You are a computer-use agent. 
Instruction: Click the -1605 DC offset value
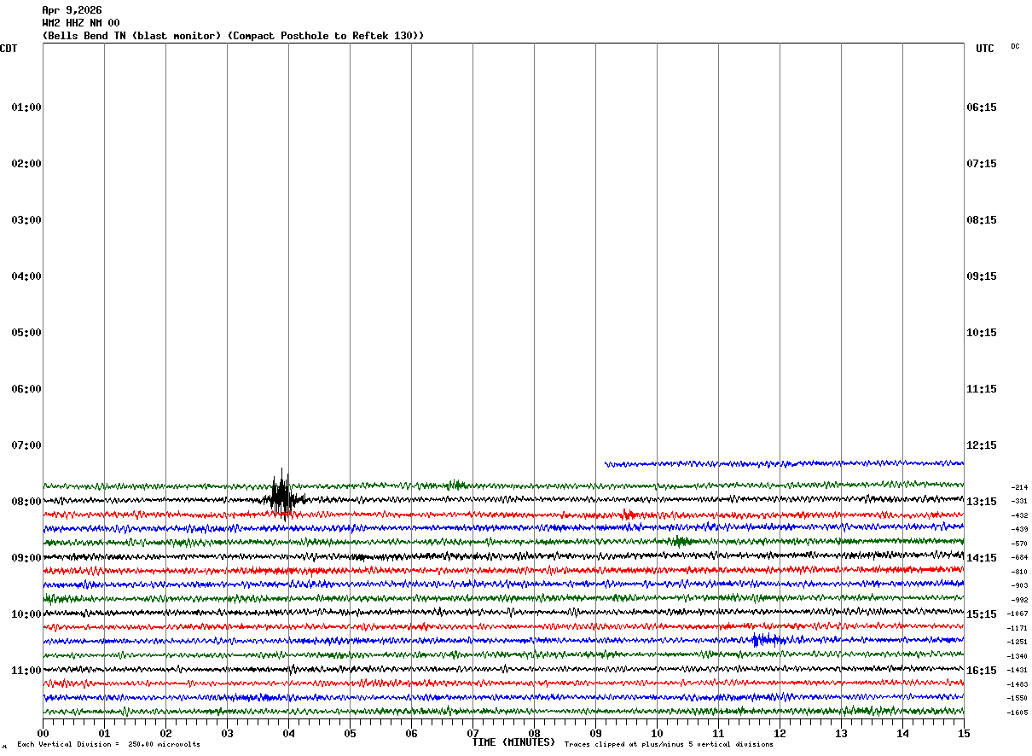tap(1018, 712)
